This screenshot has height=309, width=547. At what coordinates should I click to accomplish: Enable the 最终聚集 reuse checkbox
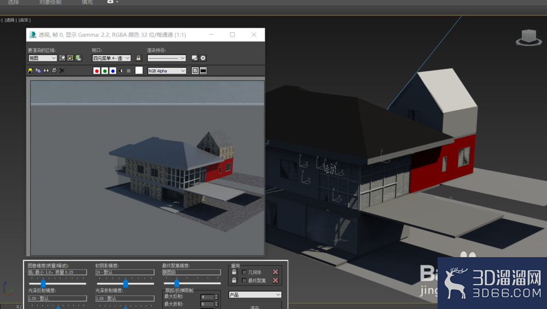(x=244, y=281)
